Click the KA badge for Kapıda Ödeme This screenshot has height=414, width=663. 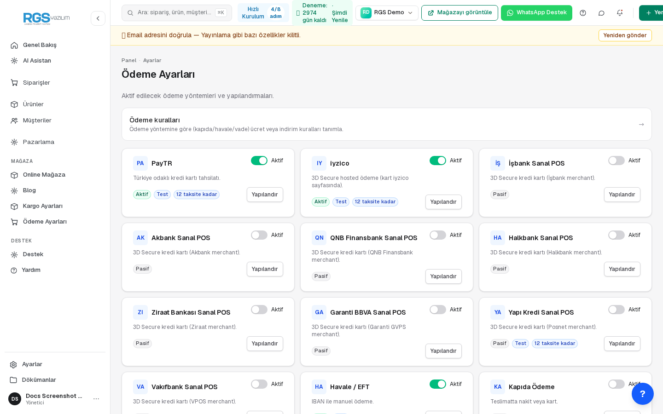coord(498,387)
